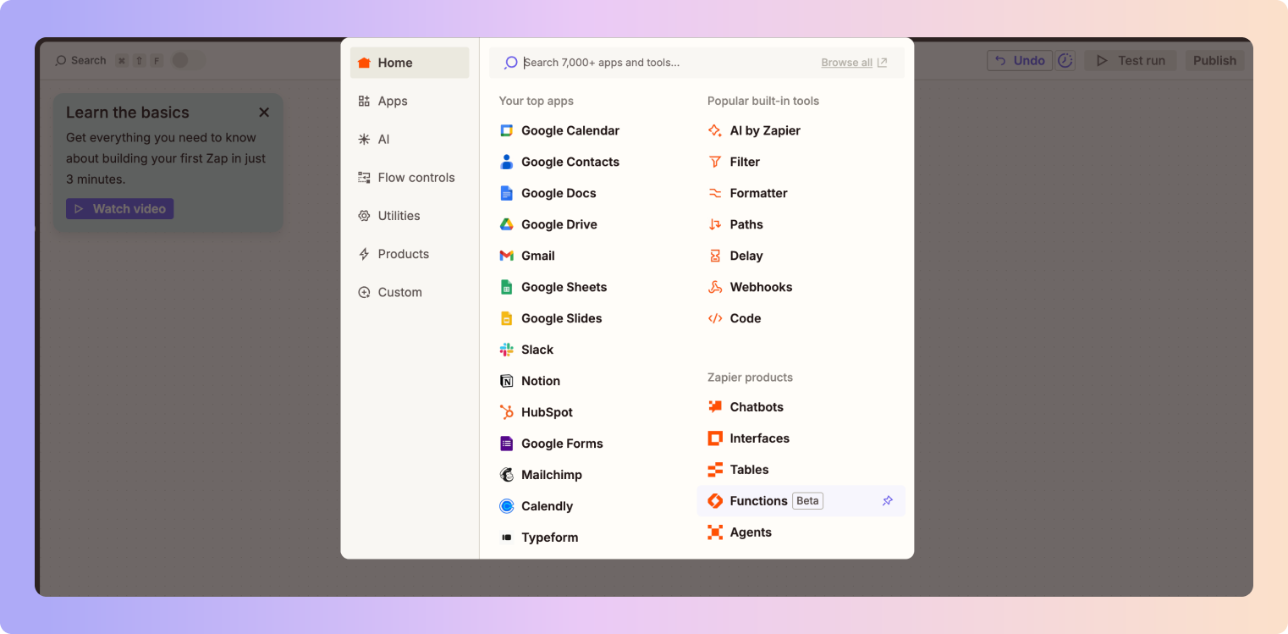Image resolution: width=1288 pixels, height=634 pixels.
Task: Choose the Webhooks tool label
Action: point(761,287)
